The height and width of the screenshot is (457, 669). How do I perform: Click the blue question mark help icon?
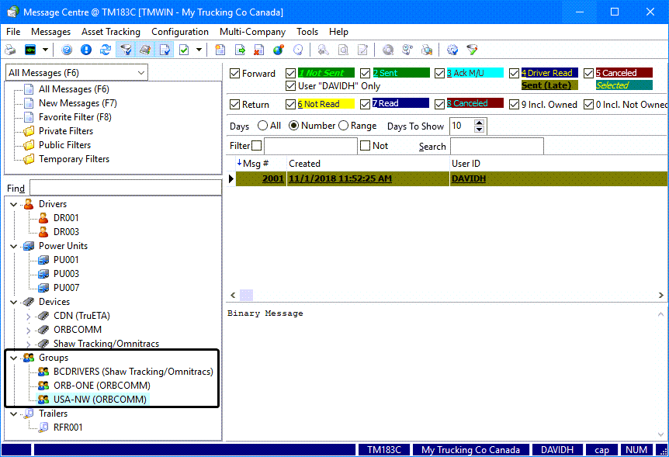point(67,50)
